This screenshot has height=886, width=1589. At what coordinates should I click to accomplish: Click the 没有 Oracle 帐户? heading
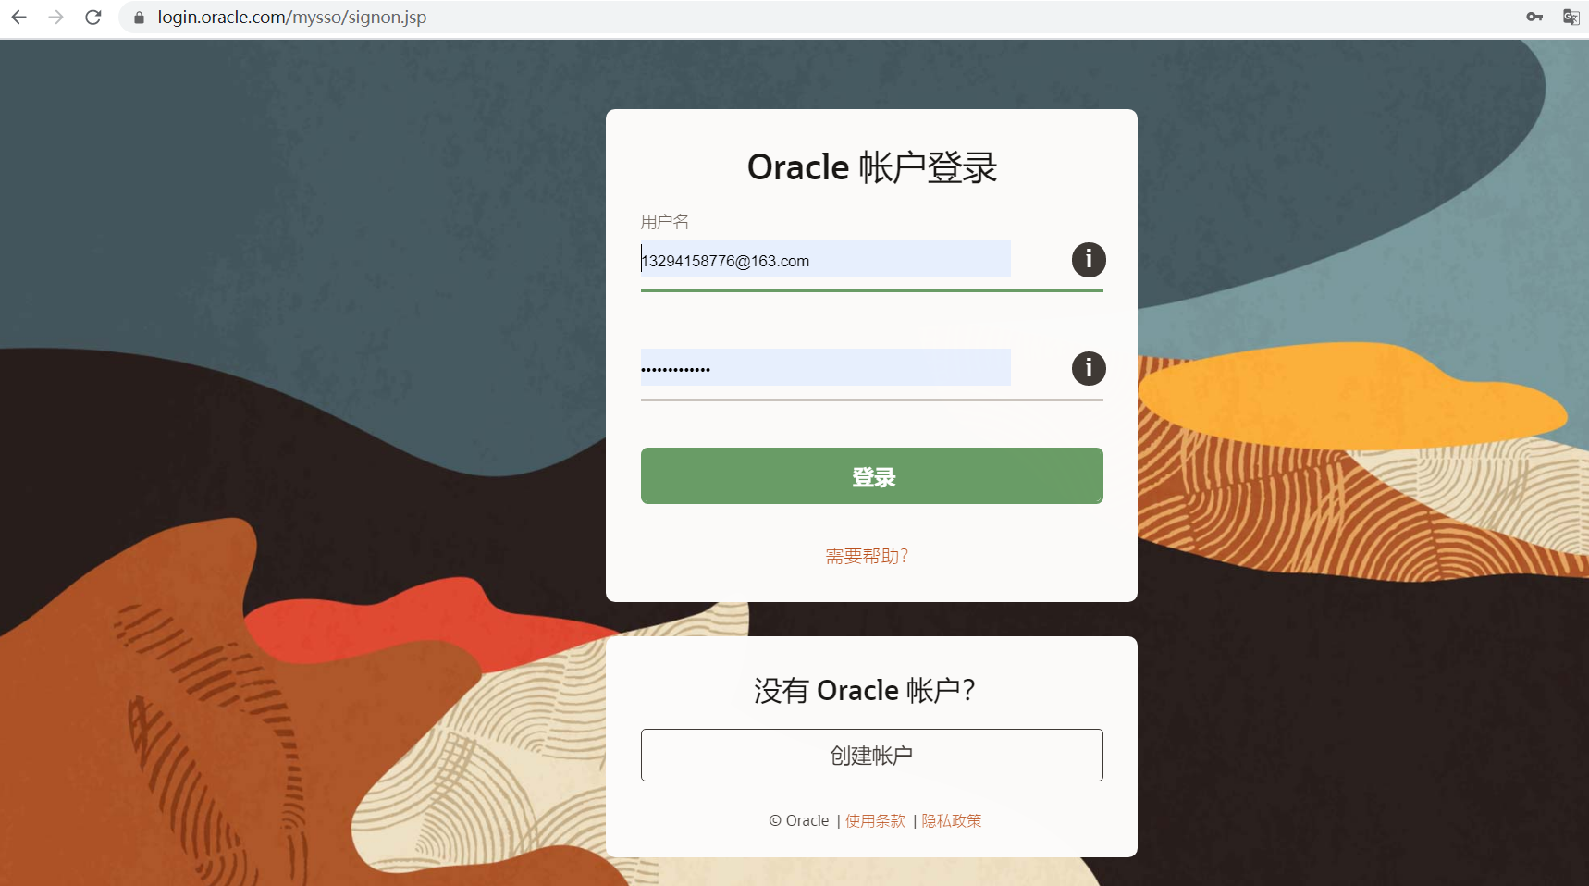865,690
